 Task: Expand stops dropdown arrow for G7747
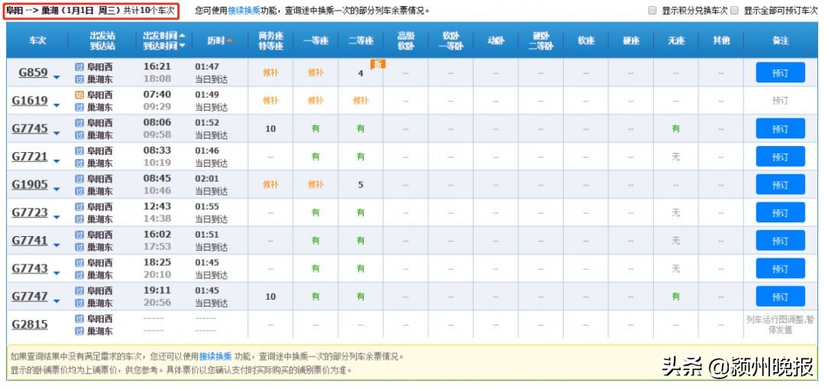click(57, 301)
